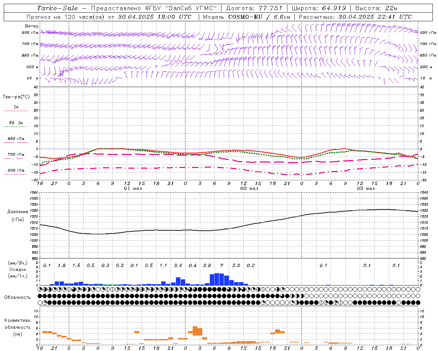Click the 'Осадки' precipitation label

[x=18, y=269]
